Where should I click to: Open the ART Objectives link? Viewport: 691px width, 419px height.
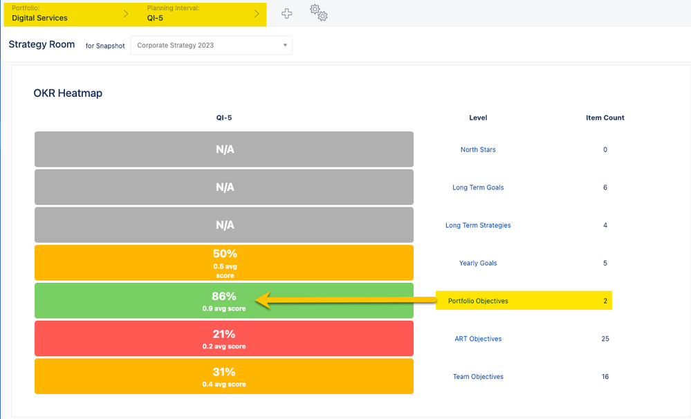(478, 339)
